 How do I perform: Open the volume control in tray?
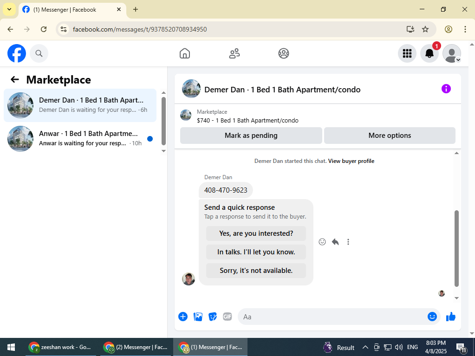399,347
